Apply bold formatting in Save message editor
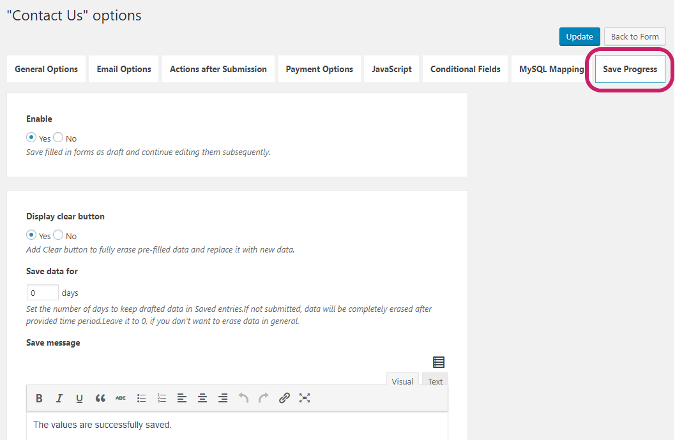The image size is (675, 440). point(39,399)
